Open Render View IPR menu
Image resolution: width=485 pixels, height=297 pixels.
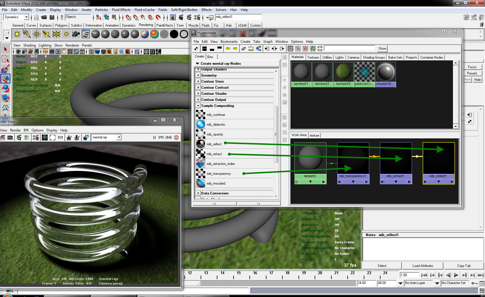click(x=26, y=130)
